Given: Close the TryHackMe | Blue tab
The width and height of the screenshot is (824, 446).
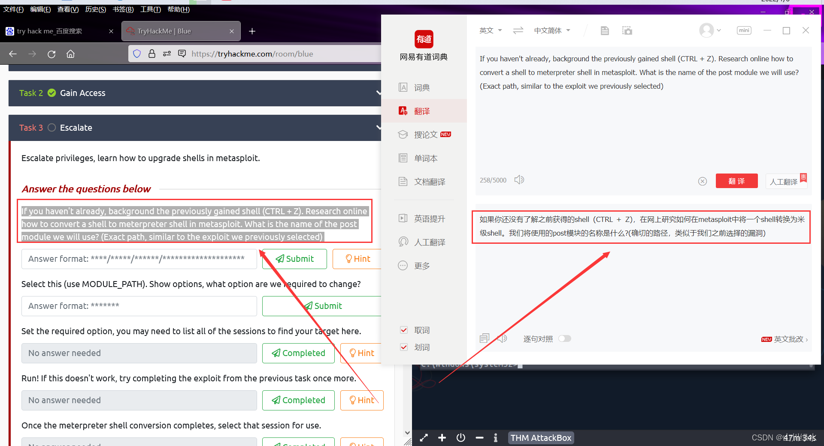Looking at the screenshot, I should tap(232, 31).
